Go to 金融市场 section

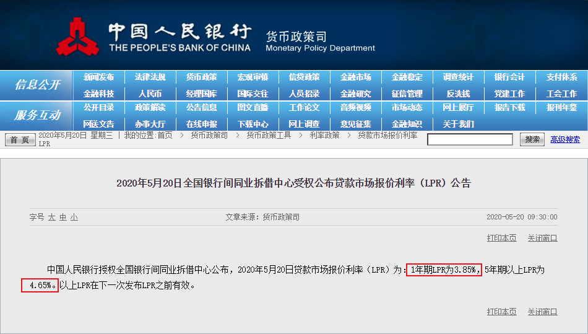pyautogui.click(x=355, y=77)
